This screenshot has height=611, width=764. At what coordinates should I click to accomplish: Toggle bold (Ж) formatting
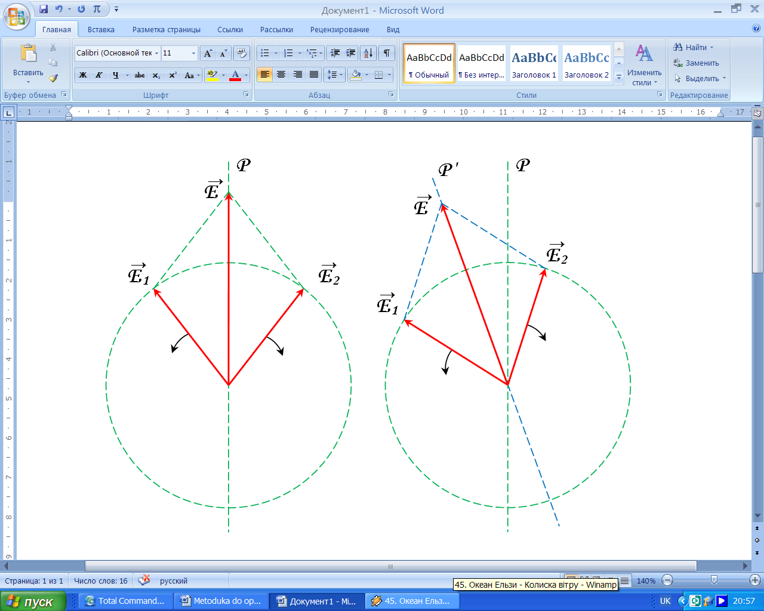point(83,75)
